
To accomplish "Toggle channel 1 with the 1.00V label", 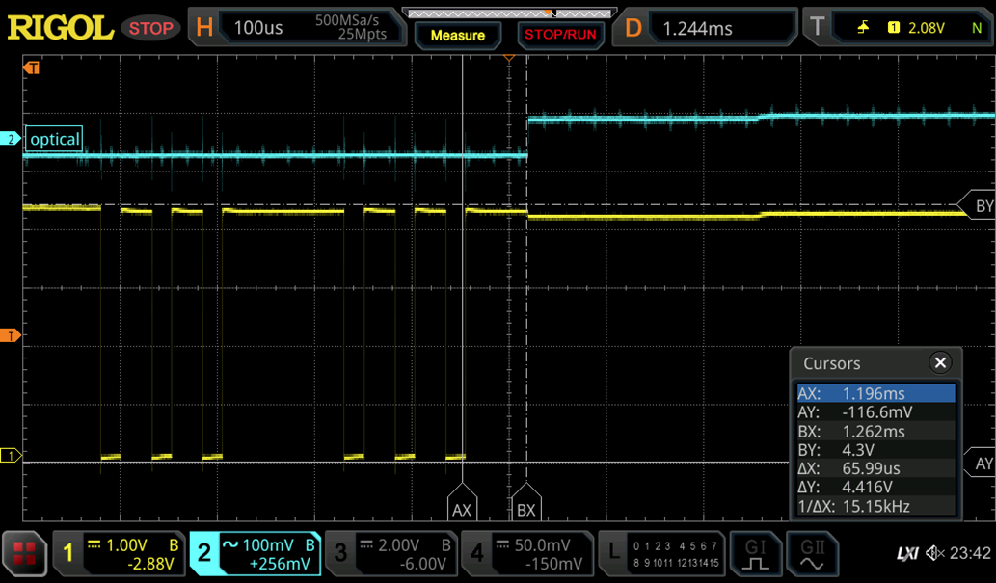I will 119,553.
